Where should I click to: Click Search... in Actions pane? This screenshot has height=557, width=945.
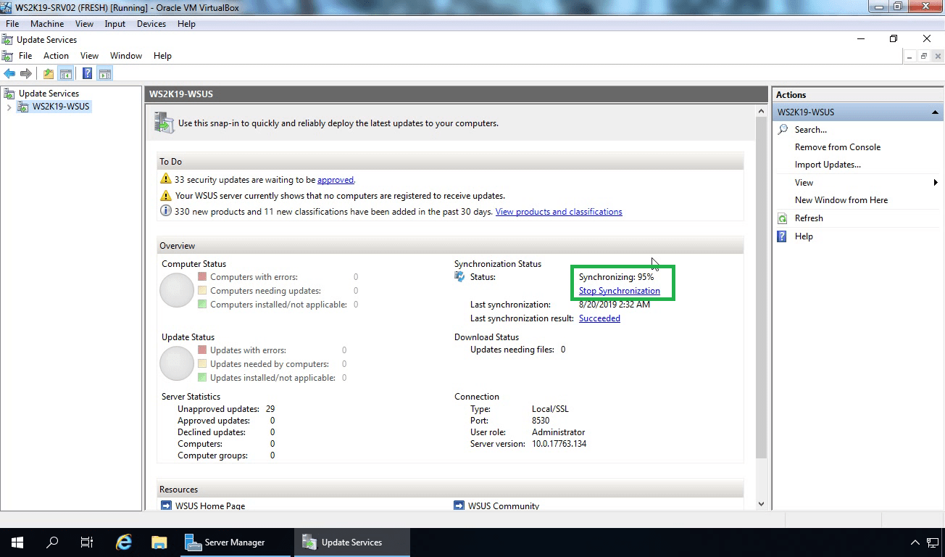tap(811, 130)
